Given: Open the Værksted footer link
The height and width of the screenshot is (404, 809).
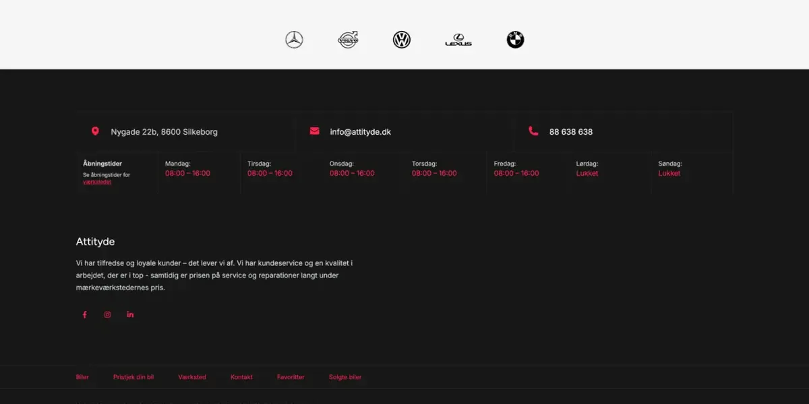Looking at the screenshot, I should click(x=192, y=377).
